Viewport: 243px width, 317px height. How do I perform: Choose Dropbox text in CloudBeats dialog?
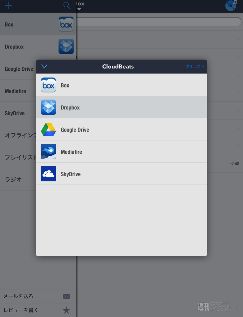pyautogui.click(x=70, y=107)
